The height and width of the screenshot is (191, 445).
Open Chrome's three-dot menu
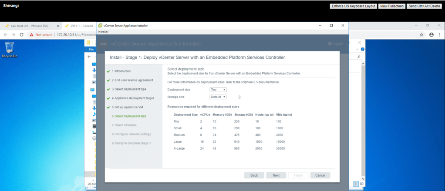coord(440,34)
